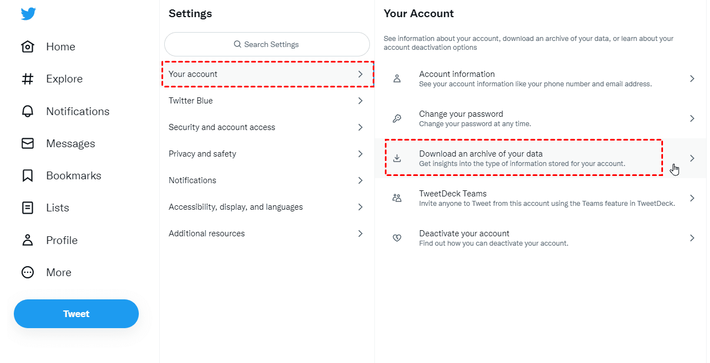The width and height of the screenshot is (710, 363).
Task: Click the Twitter bird logo
Action: pyautogui.click(x=28, y=14)
